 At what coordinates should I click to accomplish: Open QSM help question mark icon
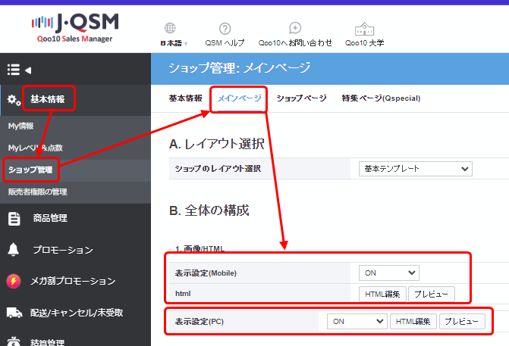(225, 28)
